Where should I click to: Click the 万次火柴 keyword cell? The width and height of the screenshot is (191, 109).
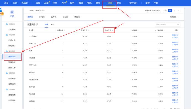(x=32, y=87)
